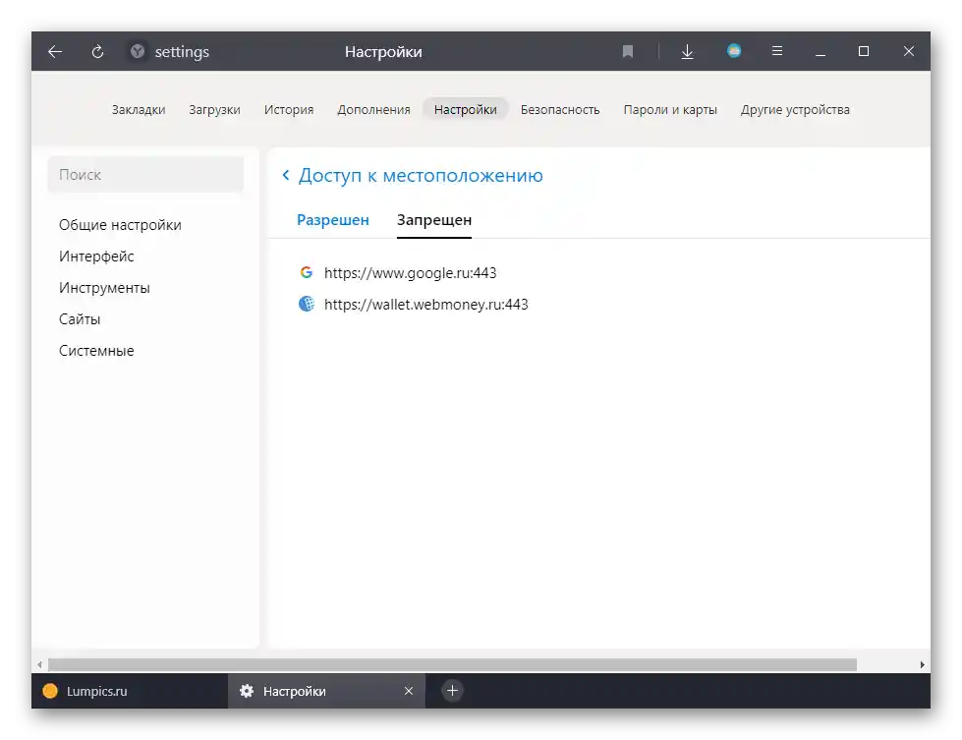Screen dimensions: 962x740
Task: Reload the page with the refresh icon
Action: coord(97,51)
